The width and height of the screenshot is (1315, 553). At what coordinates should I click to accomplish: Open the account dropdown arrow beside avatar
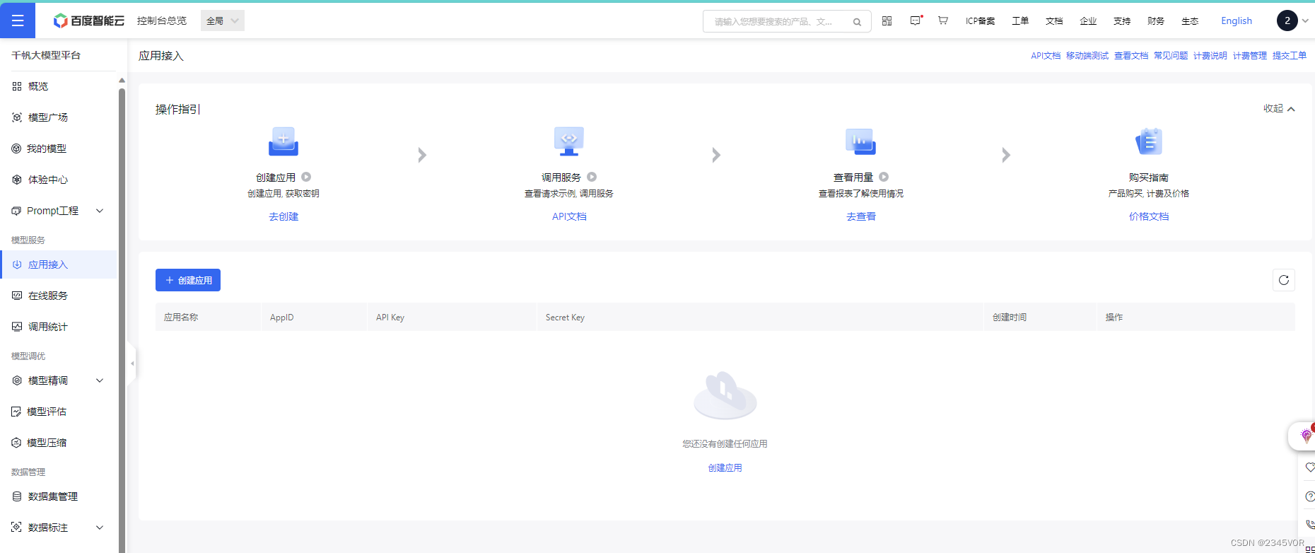tap(1305, 21)
